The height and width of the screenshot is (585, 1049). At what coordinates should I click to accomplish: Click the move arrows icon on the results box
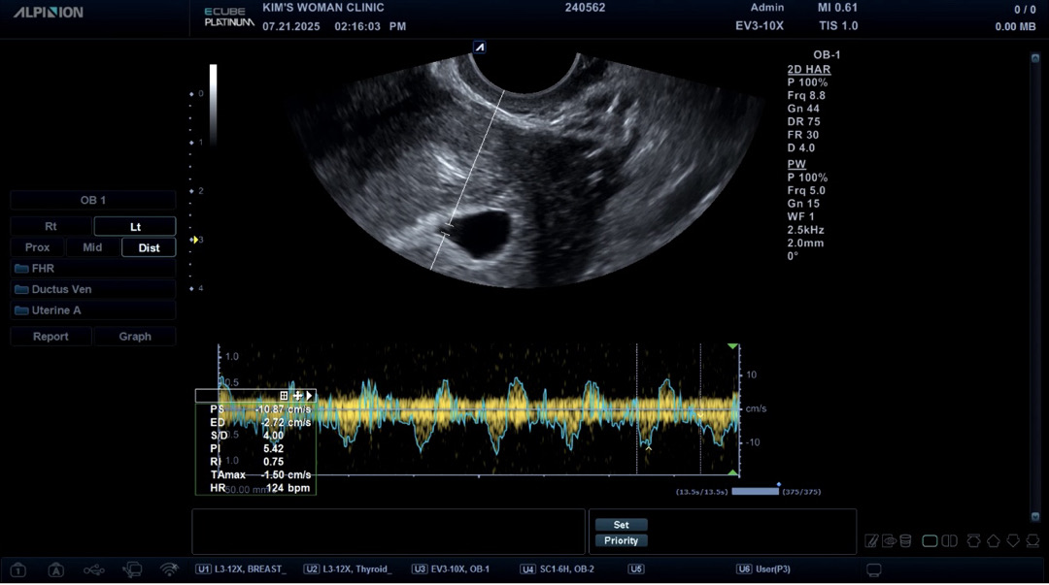click(x=297, y=396)
